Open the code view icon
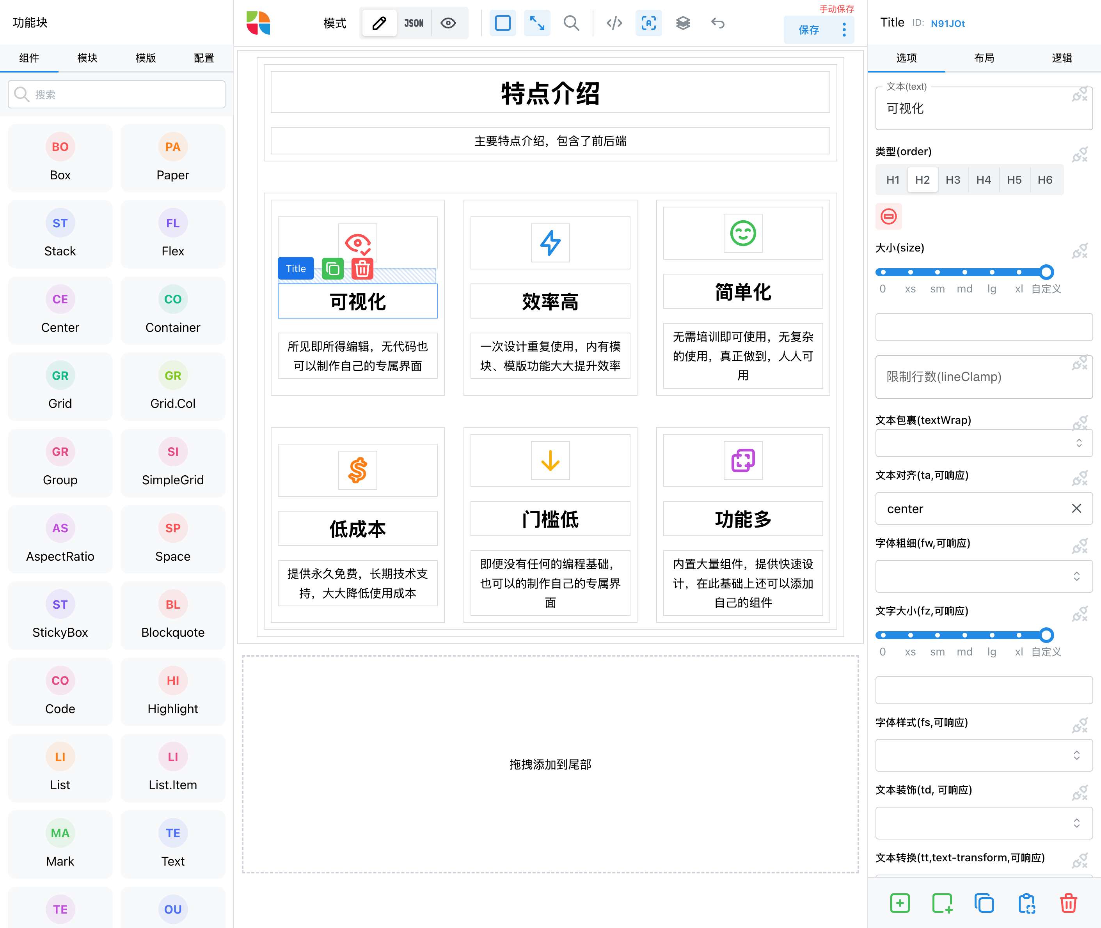Screen dimensions: 1101x928 (614, 23)
